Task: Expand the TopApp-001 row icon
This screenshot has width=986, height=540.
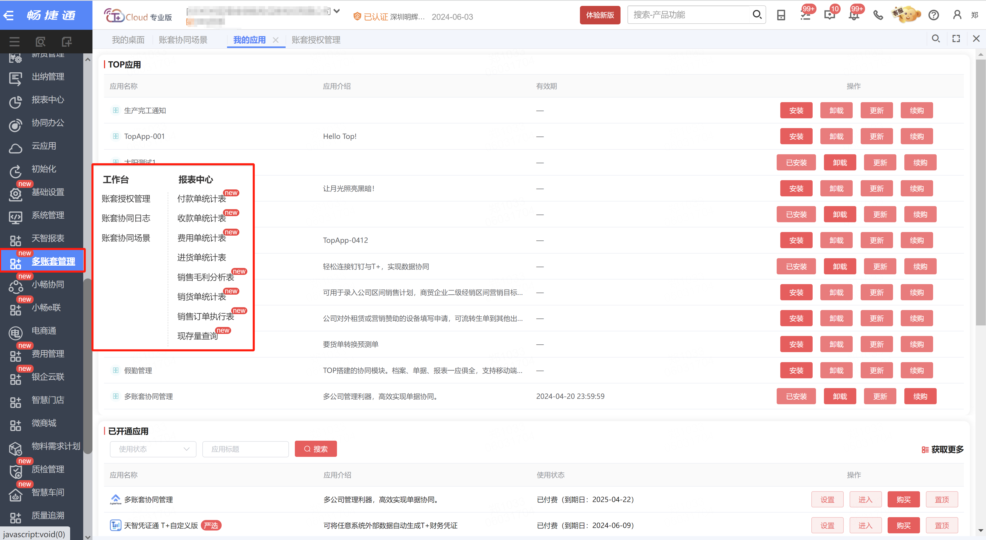Action: coord(116,137)
